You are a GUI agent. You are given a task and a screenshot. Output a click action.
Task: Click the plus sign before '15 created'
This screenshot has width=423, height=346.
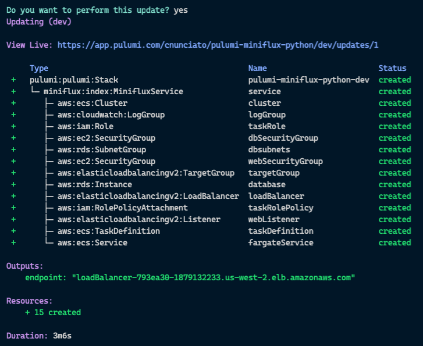click(x=27, y=312)
